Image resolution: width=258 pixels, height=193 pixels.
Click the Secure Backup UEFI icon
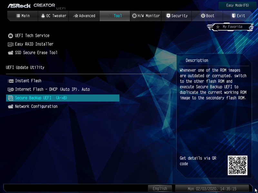coord(11,98)
